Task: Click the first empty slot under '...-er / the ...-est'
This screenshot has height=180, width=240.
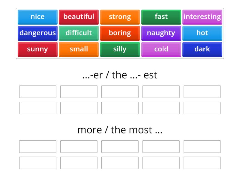Action: [x=37, y=92]
